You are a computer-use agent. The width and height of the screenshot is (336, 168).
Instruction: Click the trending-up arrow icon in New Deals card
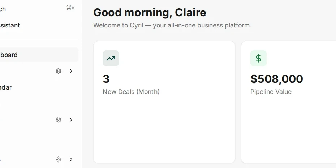tap(111, 58)
